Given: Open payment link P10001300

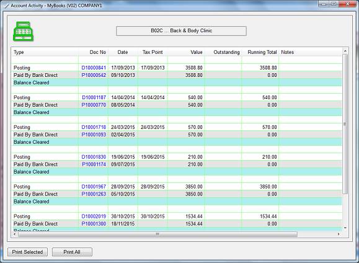Looking at the screenshot, I should (94, 223).
